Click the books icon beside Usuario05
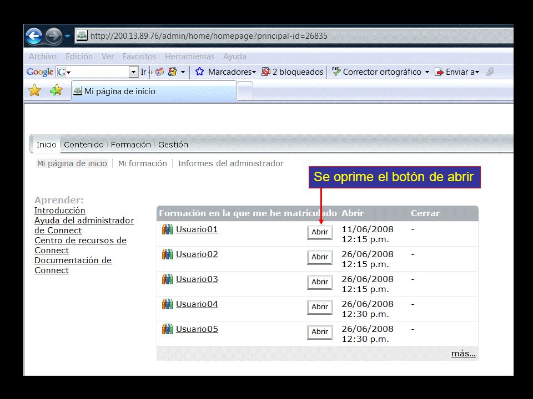Screen dimensions: 533x399 (x=168, y=329)
